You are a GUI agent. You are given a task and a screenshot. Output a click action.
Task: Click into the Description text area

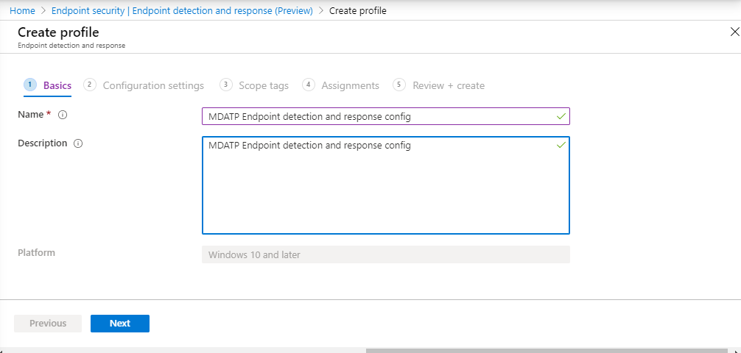point(386,185)
